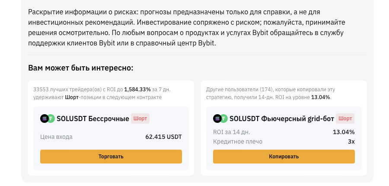The width and height of the screenshot is (389, 186).
Task: Click the Вам может быть интересно heading
Action: click(81, 68)
